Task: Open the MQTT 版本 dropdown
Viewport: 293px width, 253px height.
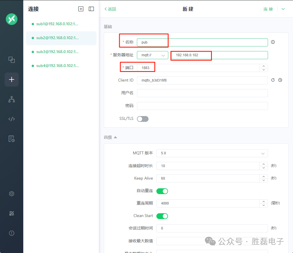Action: [212, 153]
